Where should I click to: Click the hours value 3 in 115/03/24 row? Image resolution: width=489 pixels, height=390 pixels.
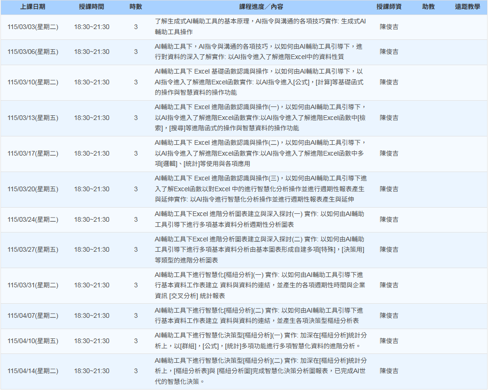point(136,219)
